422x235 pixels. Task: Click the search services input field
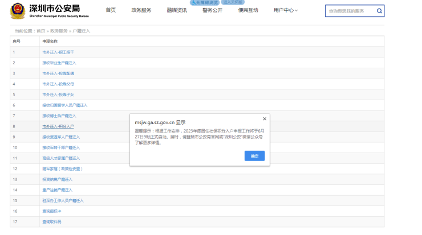[x=349, y=11]
